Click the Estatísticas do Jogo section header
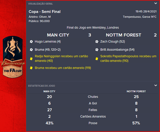The height and width of the screenshot is (132, 160). (42, 86)
